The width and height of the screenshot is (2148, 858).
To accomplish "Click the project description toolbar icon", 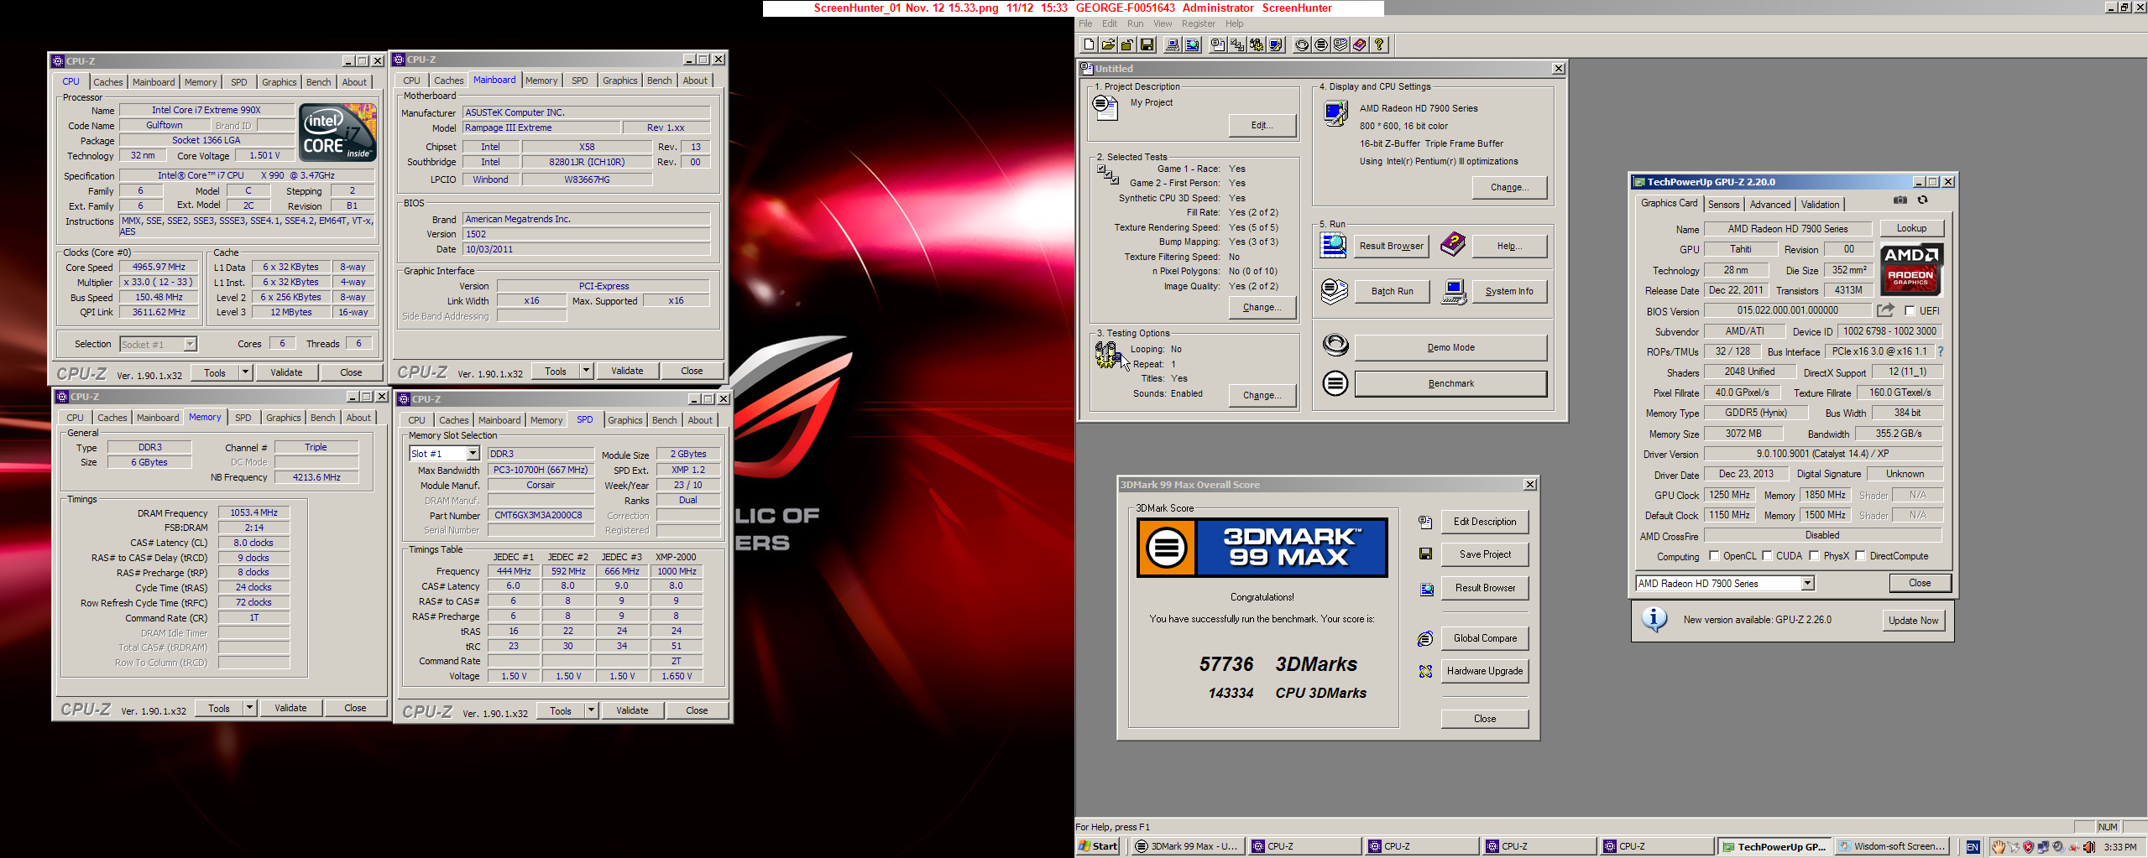I will point(1218,45).
